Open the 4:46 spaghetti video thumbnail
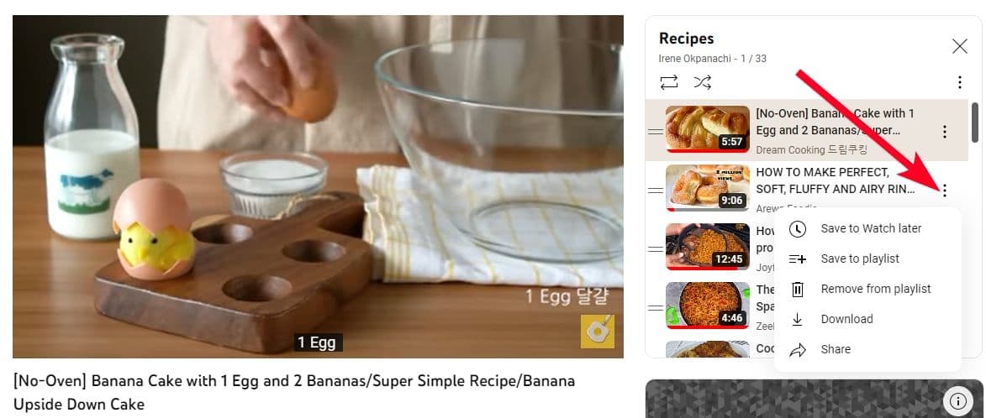 (x=708, y=305)
